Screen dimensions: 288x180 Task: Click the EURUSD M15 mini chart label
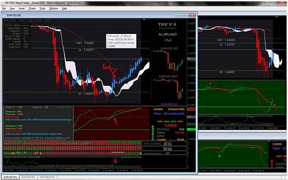point(169,76)
